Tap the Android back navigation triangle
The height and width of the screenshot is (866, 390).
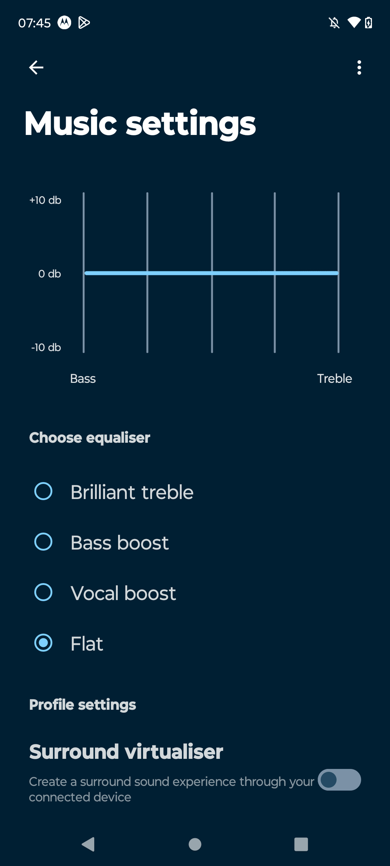click(x=88, y=844)
